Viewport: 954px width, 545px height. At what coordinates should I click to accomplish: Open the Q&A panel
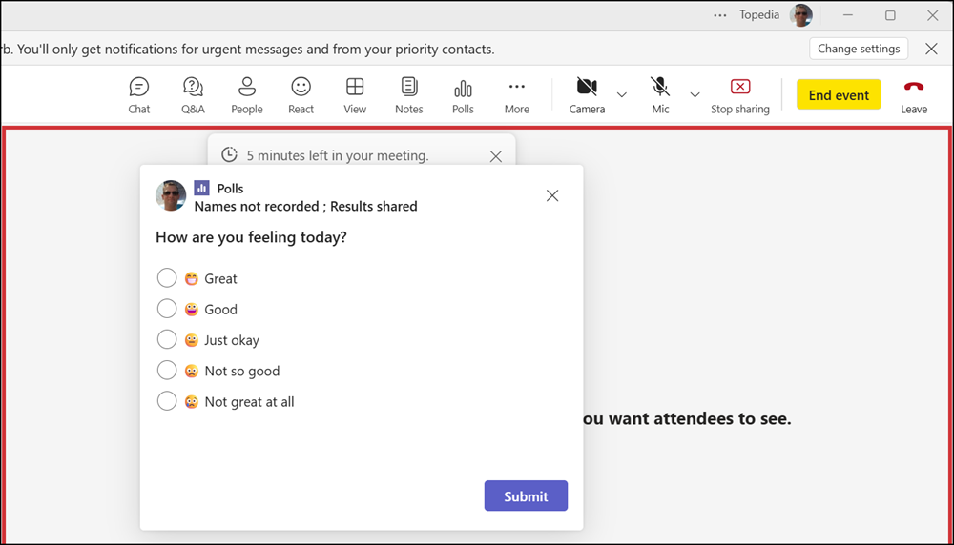pyautogui.click(x=193, y=95)
